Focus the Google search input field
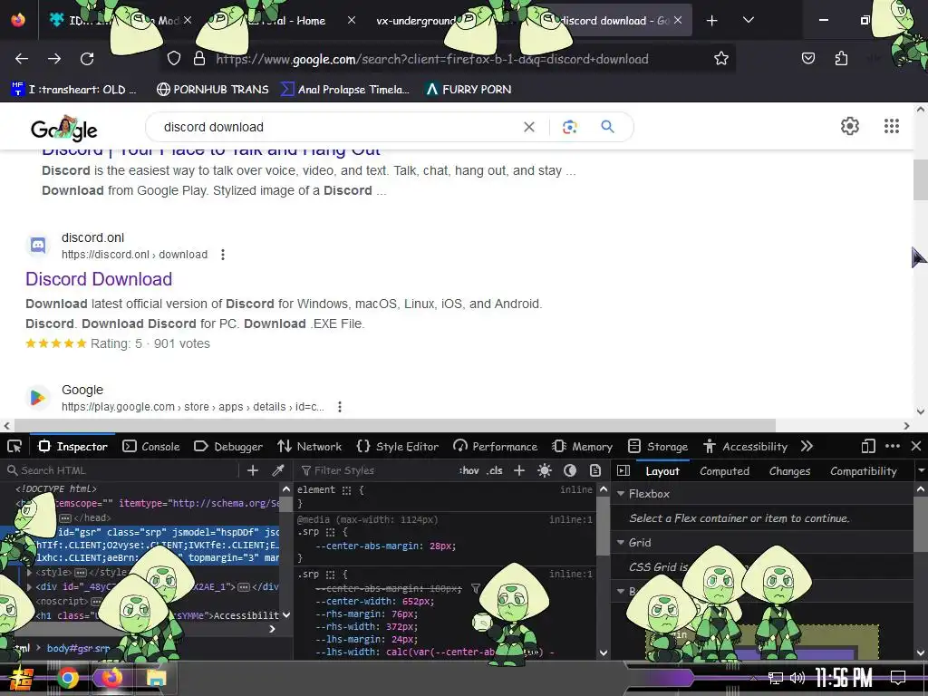The width and height of the screenshot is (928, 696). 337,127
